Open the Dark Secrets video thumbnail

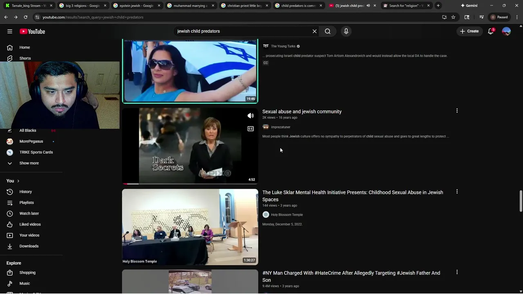pyautogui.click(x=190, y=146)
